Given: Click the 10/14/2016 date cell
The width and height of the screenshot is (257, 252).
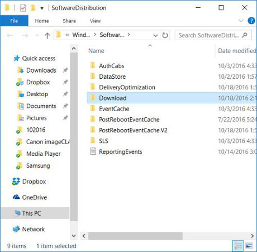Looking at the screenshot, I should pos(237,151).
